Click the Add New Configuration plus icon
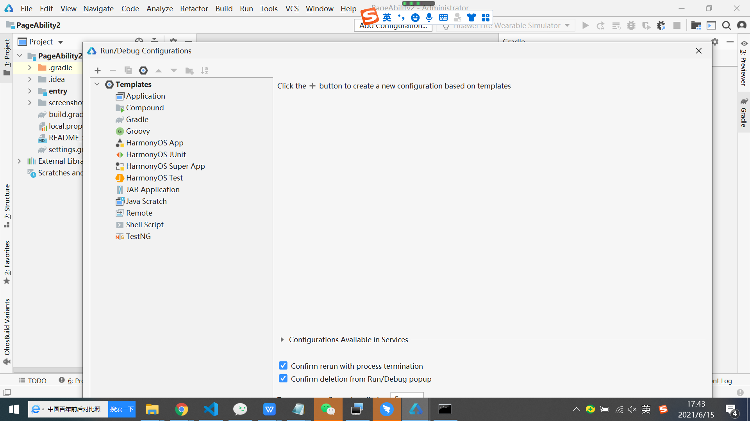The image size is (750, 421). [x=98, y=71]
